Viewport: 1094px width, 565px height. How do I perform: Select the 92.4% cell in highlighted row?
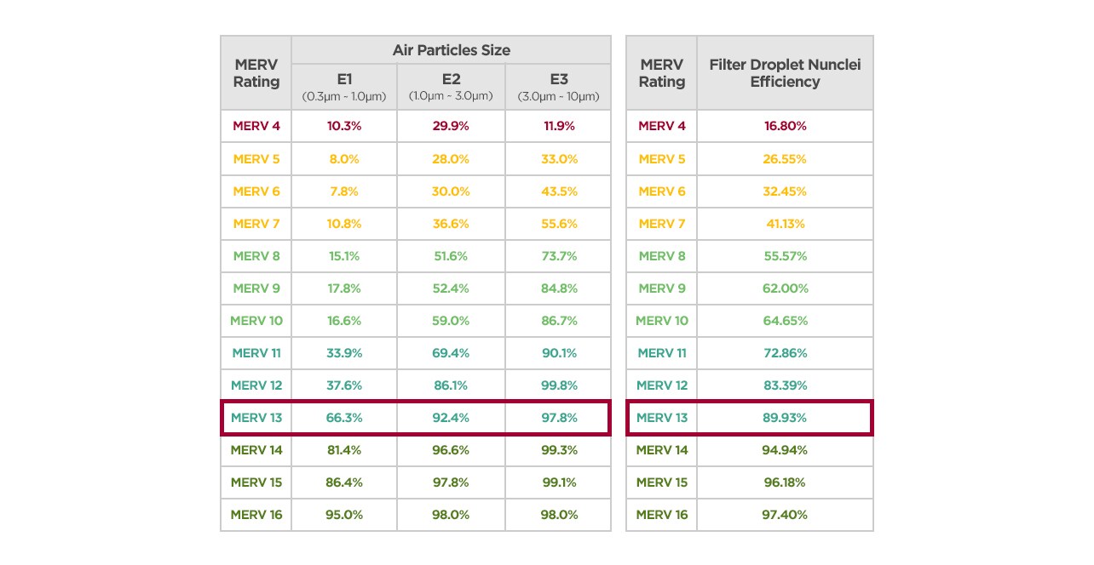pos(451,418)
